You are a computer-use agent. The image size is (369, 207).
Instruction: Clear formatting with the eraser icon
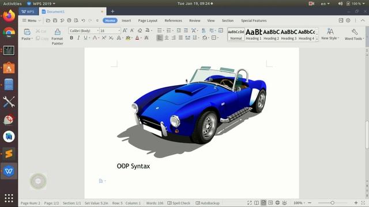pyautogui.click(x=140, y=30)
